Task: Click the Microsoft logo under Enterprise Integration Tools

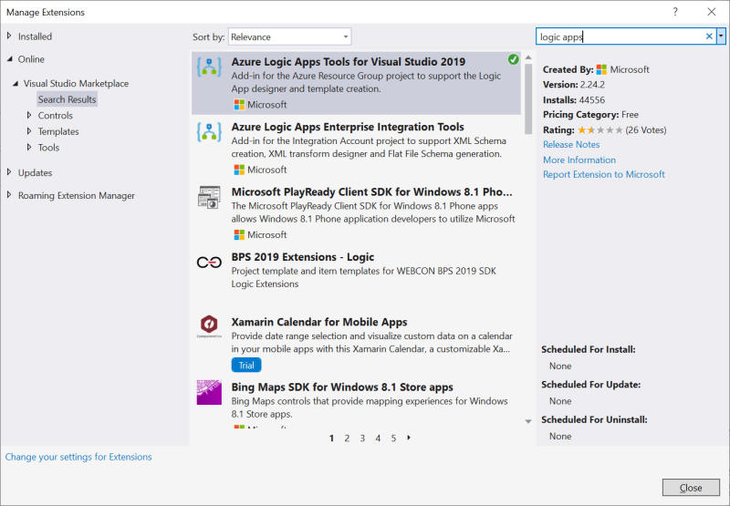Action: [x=239, y=170]
